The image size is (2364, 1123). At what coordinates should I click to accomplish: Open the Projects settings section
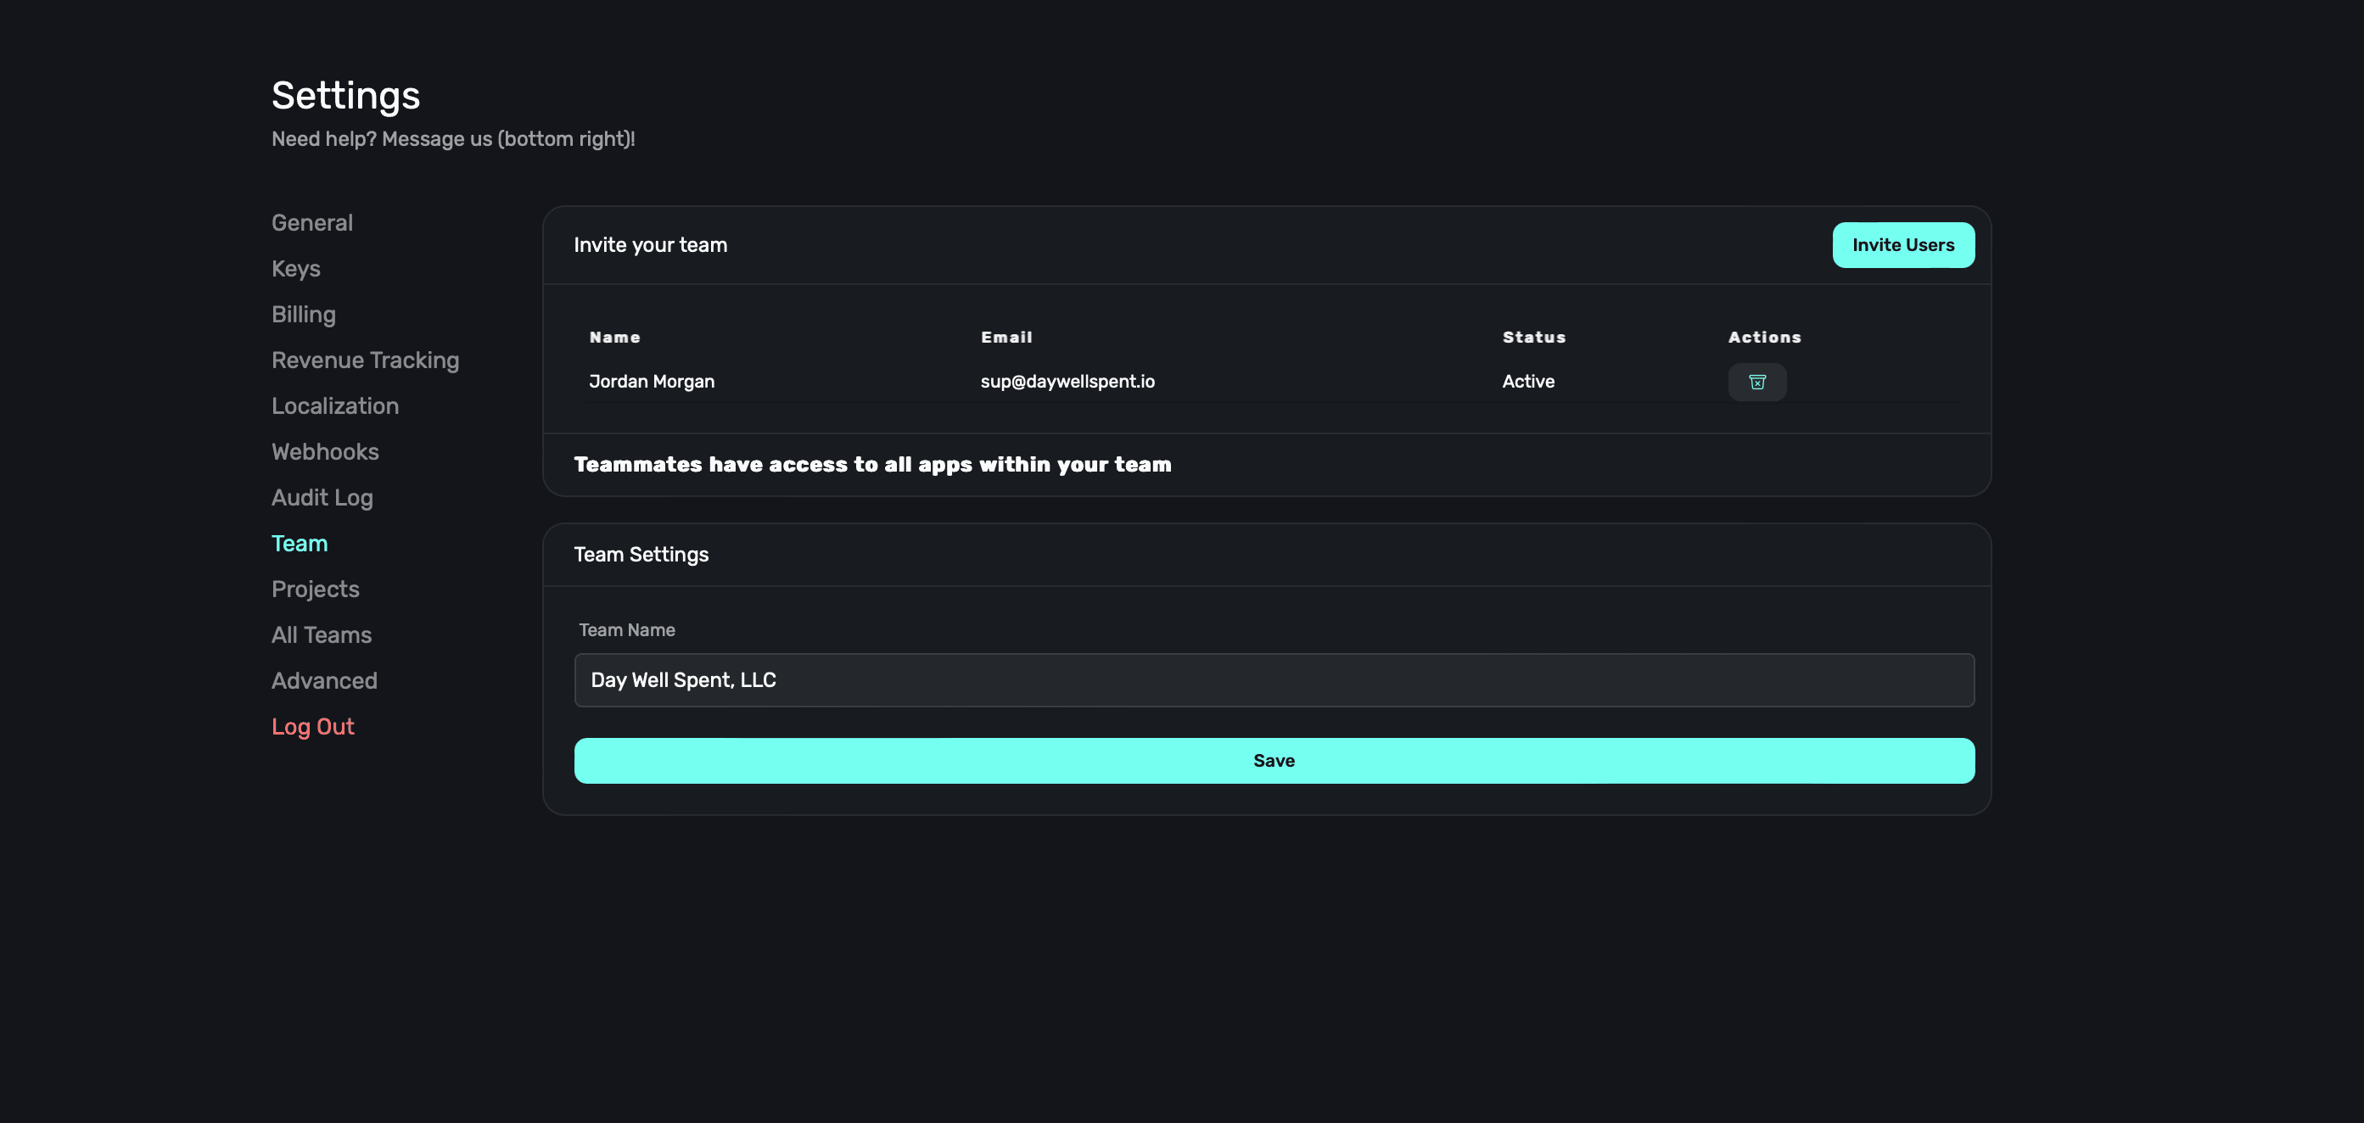[x=315, y=590]
